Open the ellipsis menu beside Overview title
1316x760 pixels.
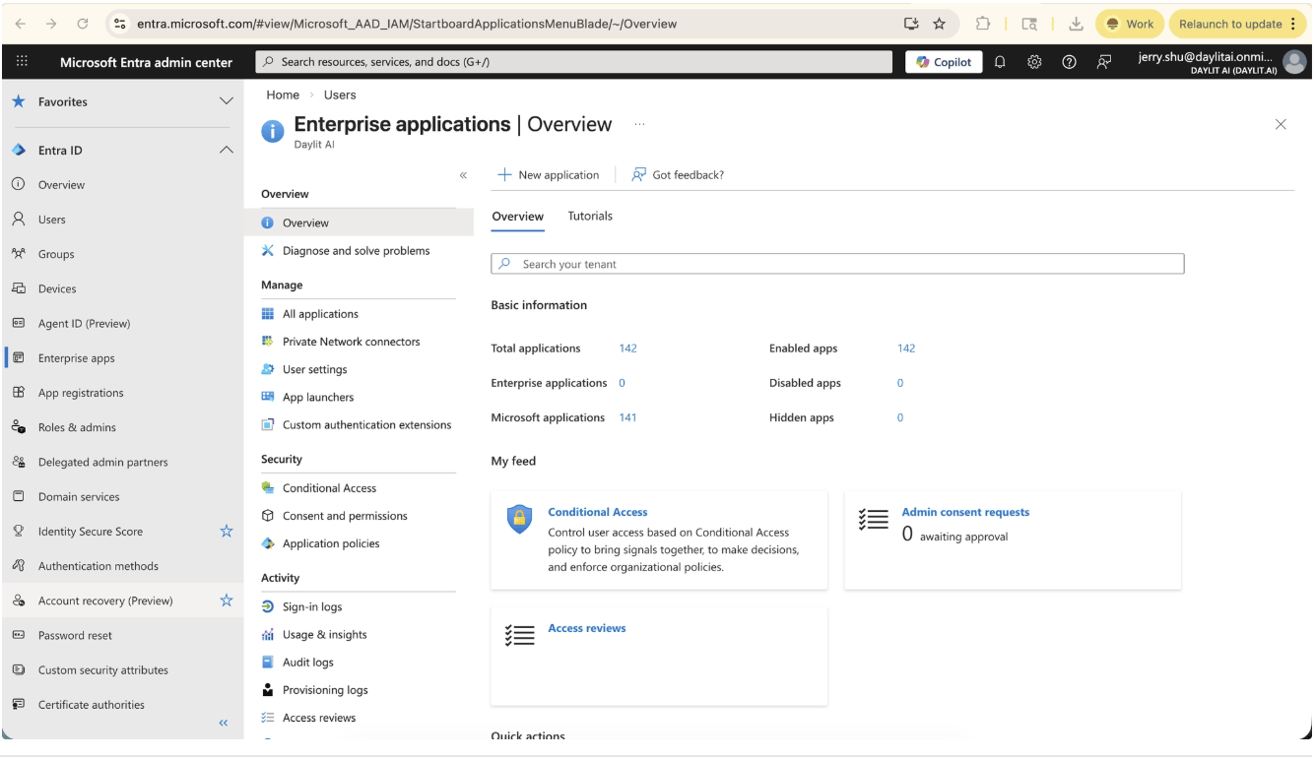[640, 124]
